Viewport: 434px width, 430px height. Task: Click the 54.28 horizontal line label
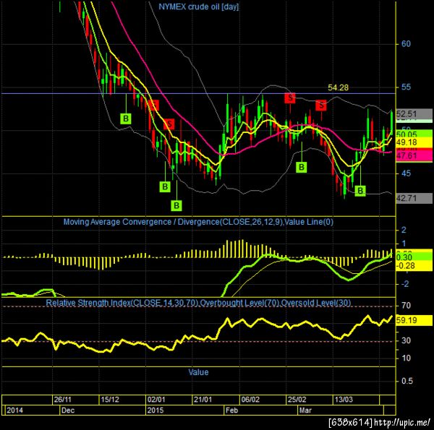coord(338,87)
